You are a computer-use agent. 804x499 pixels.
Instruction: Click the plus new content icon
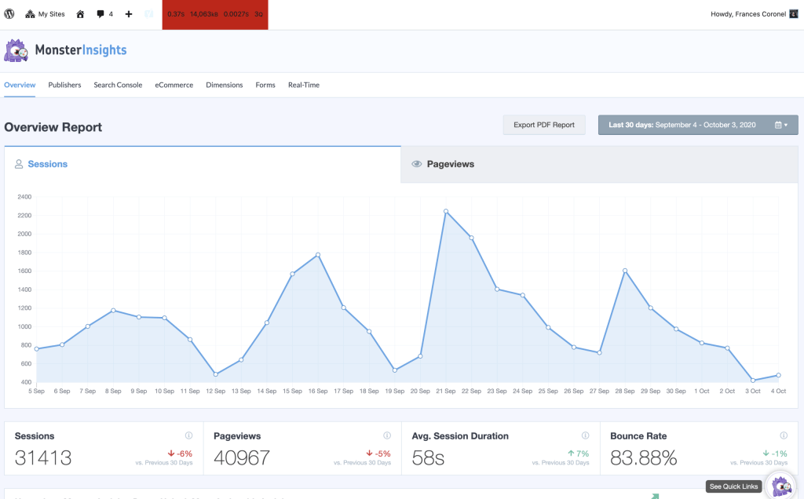(129, 14)
